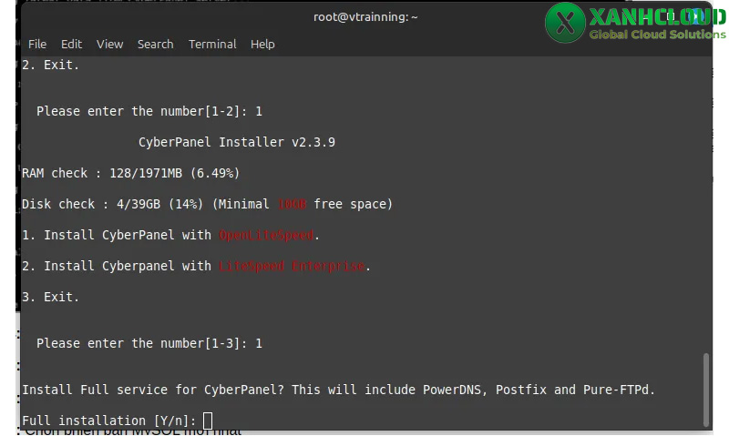Click the 'Pure-FTPd' word in the terminal

click(616, 390)
